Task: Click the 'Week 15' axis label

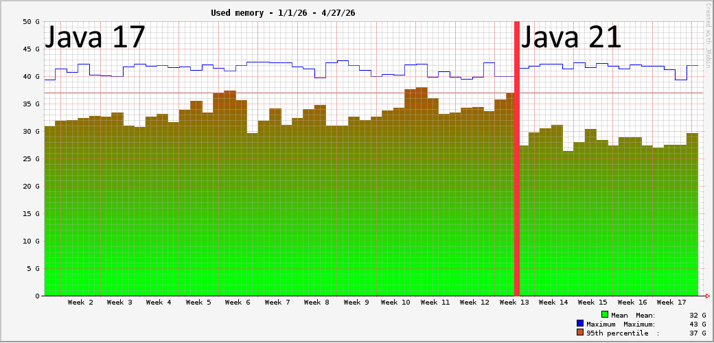Action: pos(593,303)
